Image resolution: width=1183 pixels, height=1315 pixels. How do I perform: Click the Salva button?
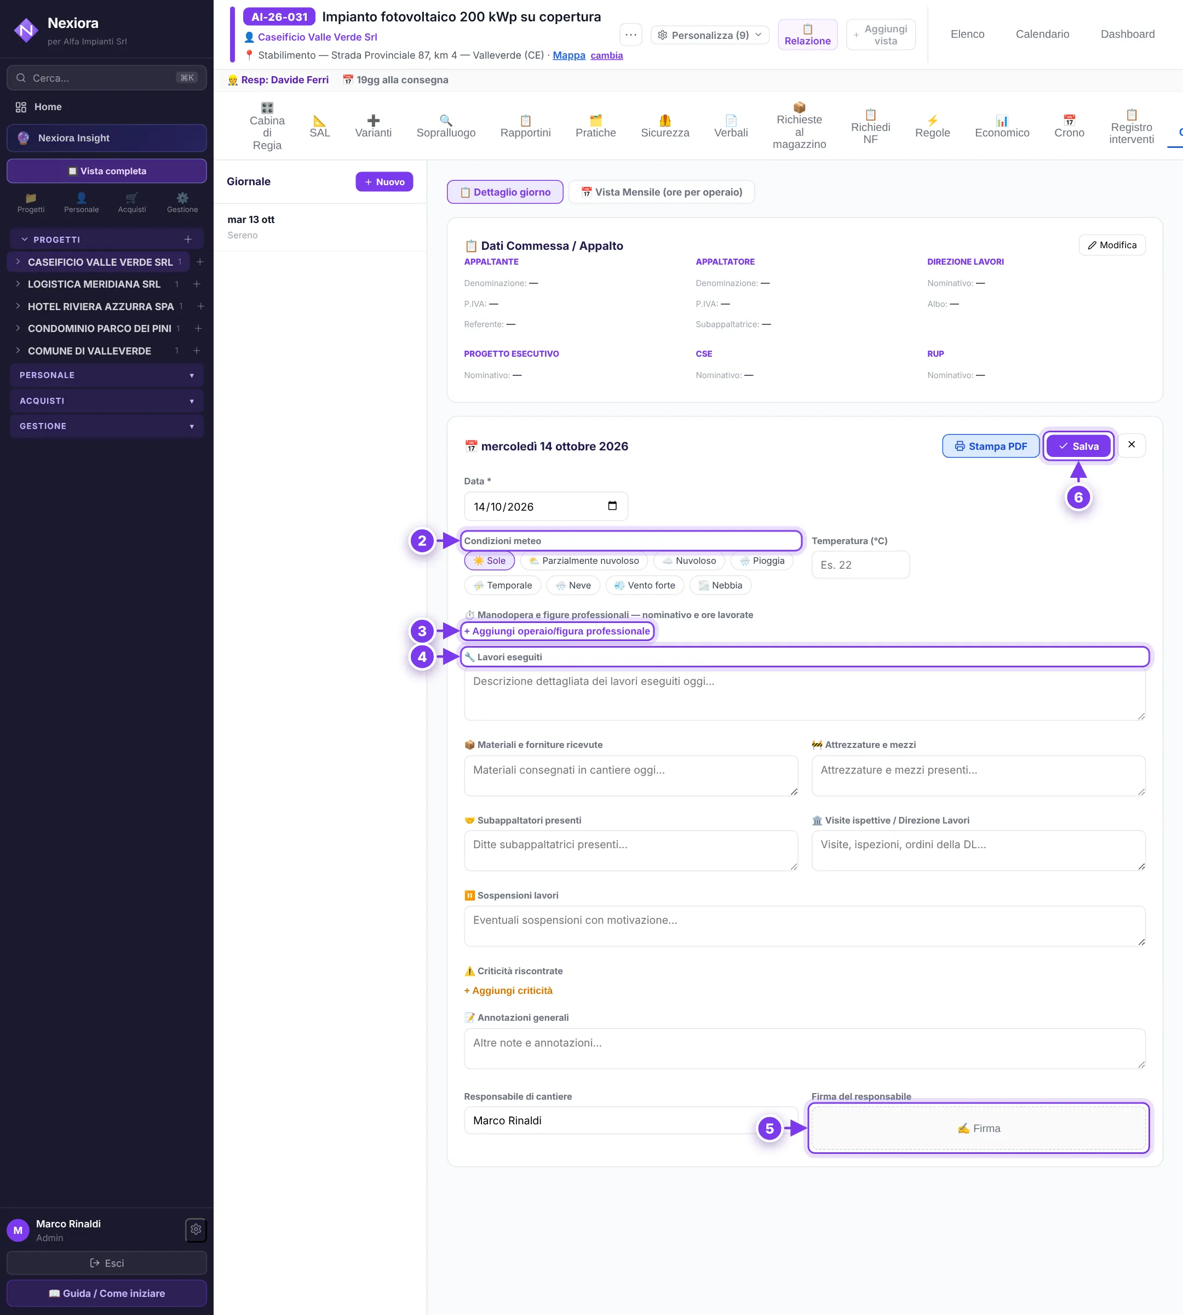click(1078, 446)
